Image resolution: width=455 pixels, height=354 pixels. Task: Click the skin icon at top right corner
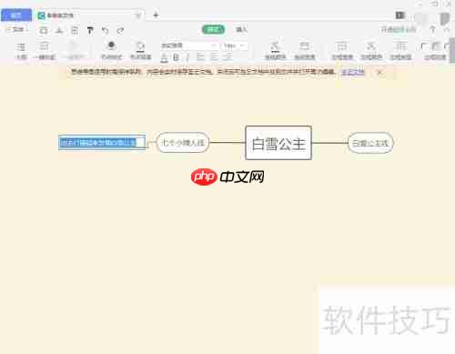point(445,18)
